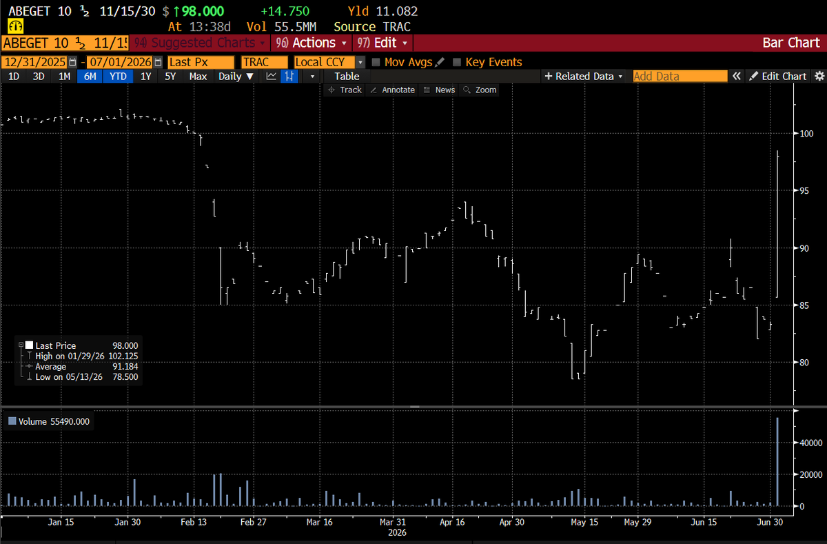Switch to Table view
827x544 pixels.
[x=347, y=77]
